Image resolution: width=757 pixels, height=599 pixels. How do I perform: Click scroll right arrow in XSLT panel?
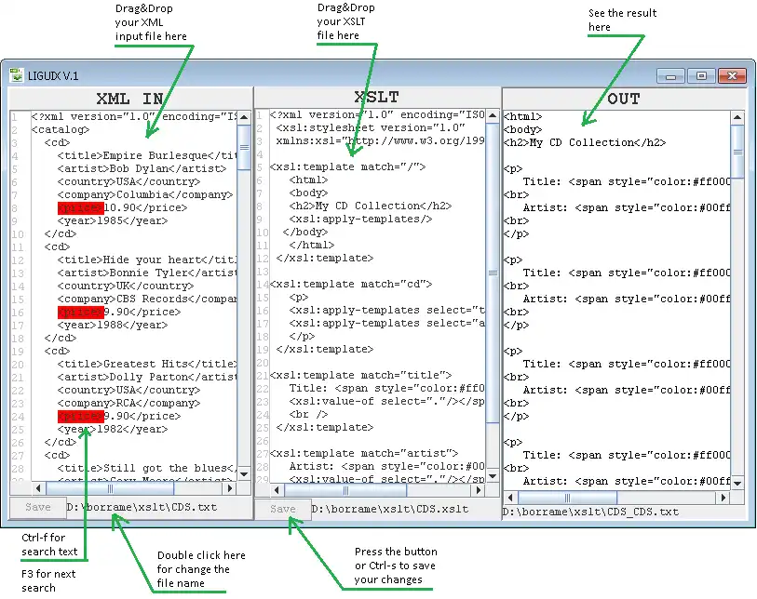479,490
